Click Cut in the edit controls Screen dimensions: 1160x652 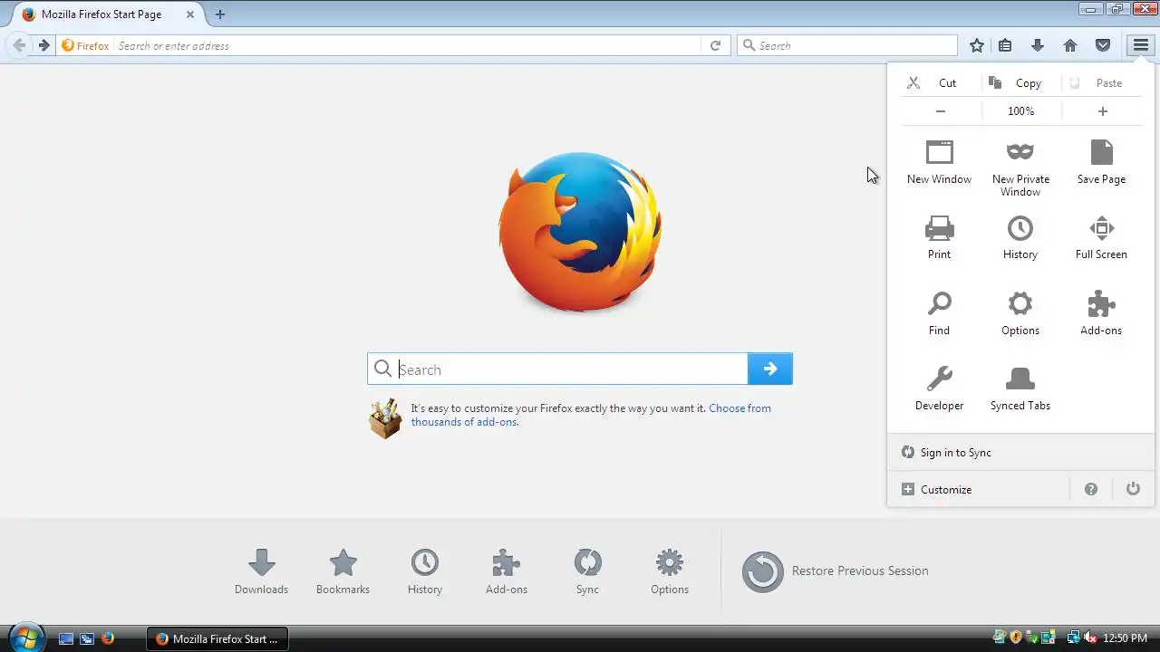(x=940, y=82)
